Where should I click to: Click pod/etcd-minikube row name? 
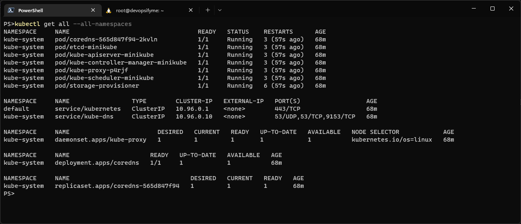tap(86, 47)
